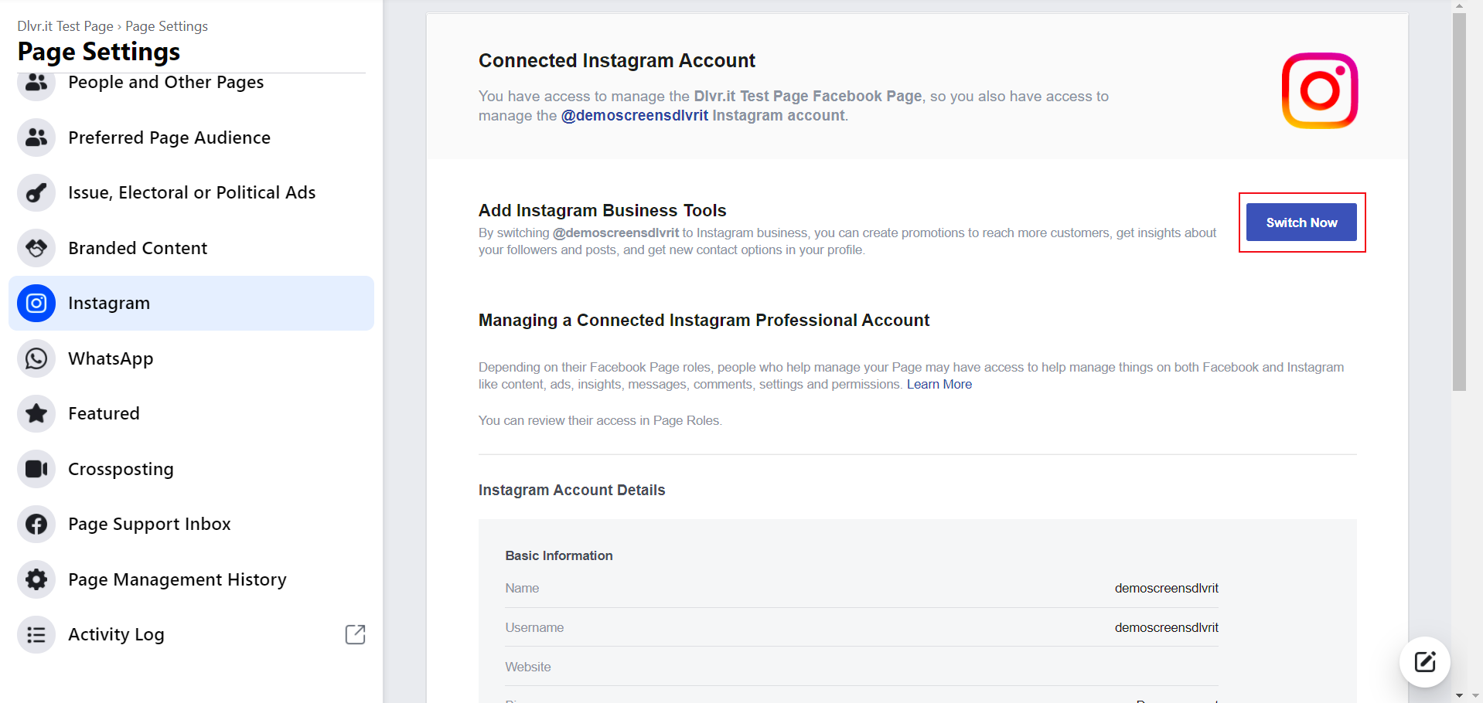Go to Dlvr.it Test Page breadcrumb
Image resolution: width=1483 pixels, height=703 pixels.
click(x=65, y=26)
